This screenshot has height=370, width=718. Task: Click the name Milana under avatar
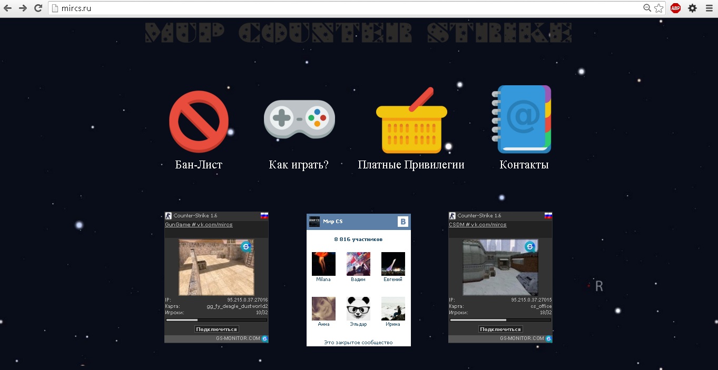323,279
